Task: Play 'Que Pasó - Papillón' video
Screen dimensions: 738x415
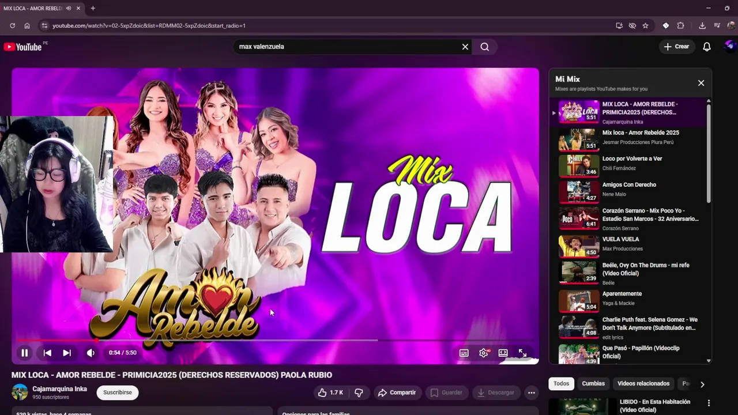Action: pos(631,353)
